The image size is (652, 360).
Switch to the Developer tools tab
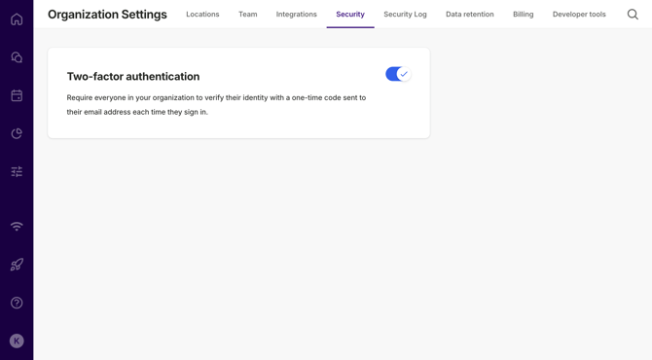pyautogui.click(x=579, y=15)
